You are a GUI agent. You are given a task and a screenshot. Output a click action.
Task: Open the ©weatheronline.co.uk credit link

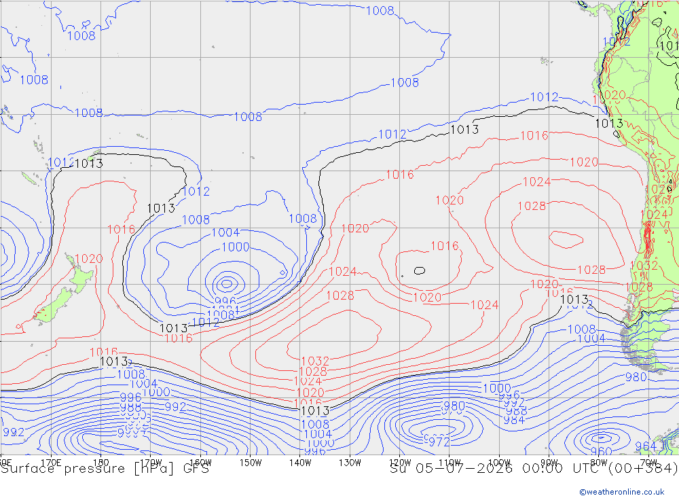coord(622,492)
